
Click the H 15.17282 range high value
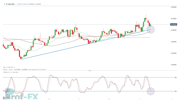click(17, 69)
